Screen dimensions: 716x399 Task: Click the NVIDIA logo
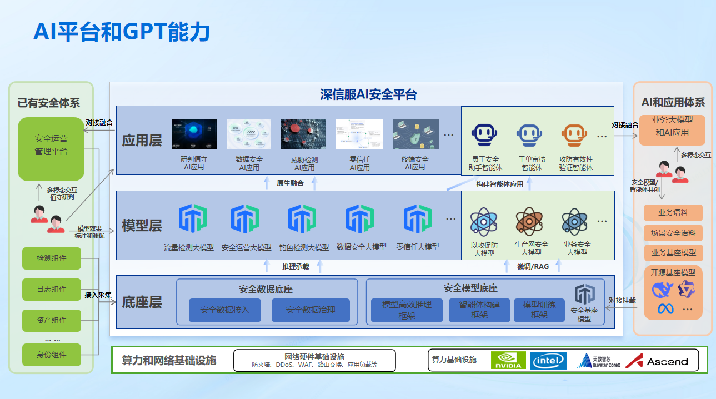coord(508,361)
